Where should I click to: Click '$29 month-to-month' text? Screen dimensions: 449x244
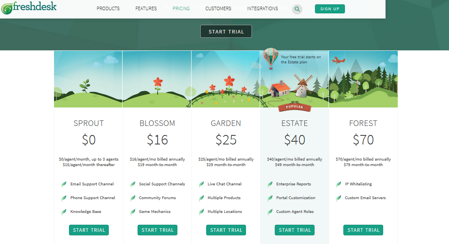[x=226, y=165]
